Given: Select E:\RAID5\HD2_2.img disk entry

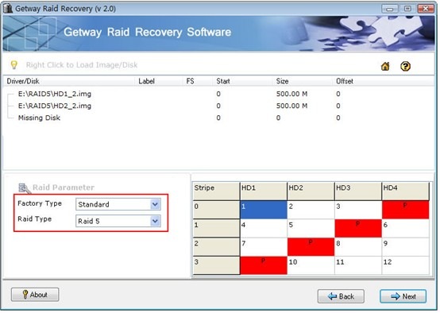Looking at the screenshot, I should [x=55, y=106].
